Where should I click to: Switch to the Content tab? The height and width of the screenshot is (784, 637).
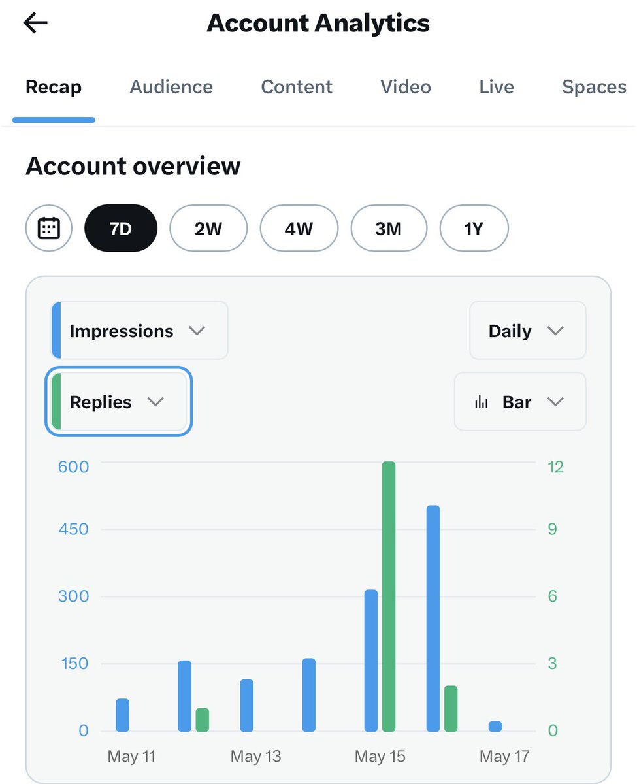[x=297, y=87]
